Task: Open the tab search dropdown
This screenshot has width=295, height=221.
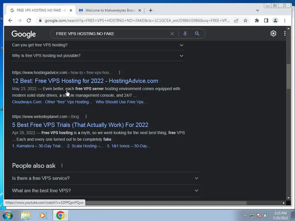Action: point(258,10)
